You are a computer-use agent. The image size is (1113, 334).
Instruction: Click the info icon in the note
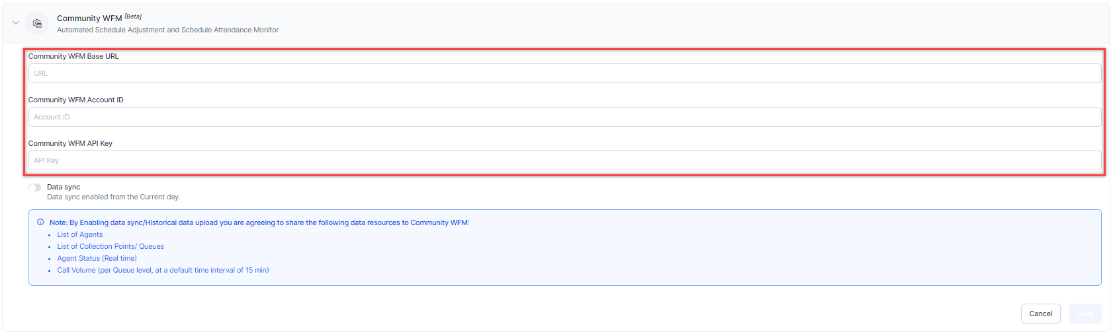(40, 222)
